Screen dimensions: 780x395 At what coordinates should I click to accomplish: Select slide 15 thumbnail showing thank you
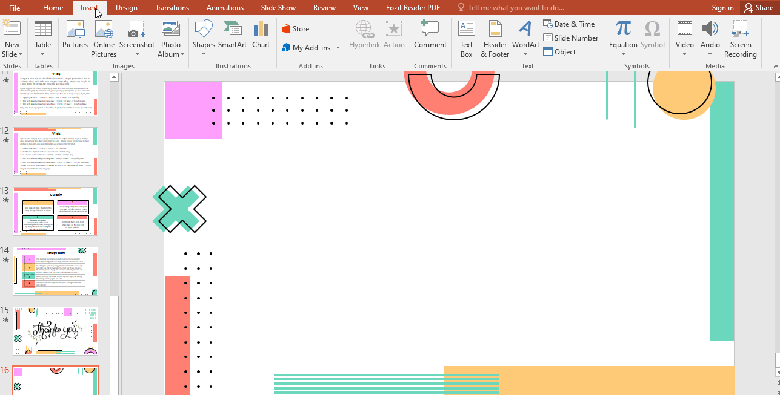(55, 331)
